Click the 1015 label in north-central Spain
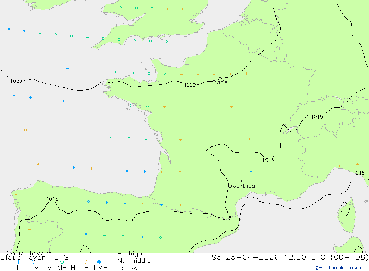The image size is (369, 271). (x=133, y=220)
